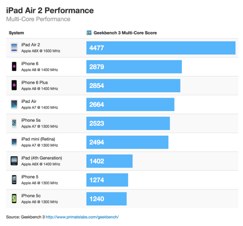Click the 1402 score bar
Image resolution: width=243 pixels, height=226 pixels.
[110, 161]
